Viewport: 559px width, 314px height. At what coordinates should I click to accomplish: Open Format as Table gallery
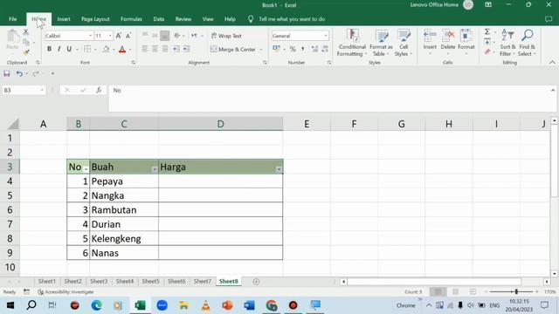tap(381, 43)
